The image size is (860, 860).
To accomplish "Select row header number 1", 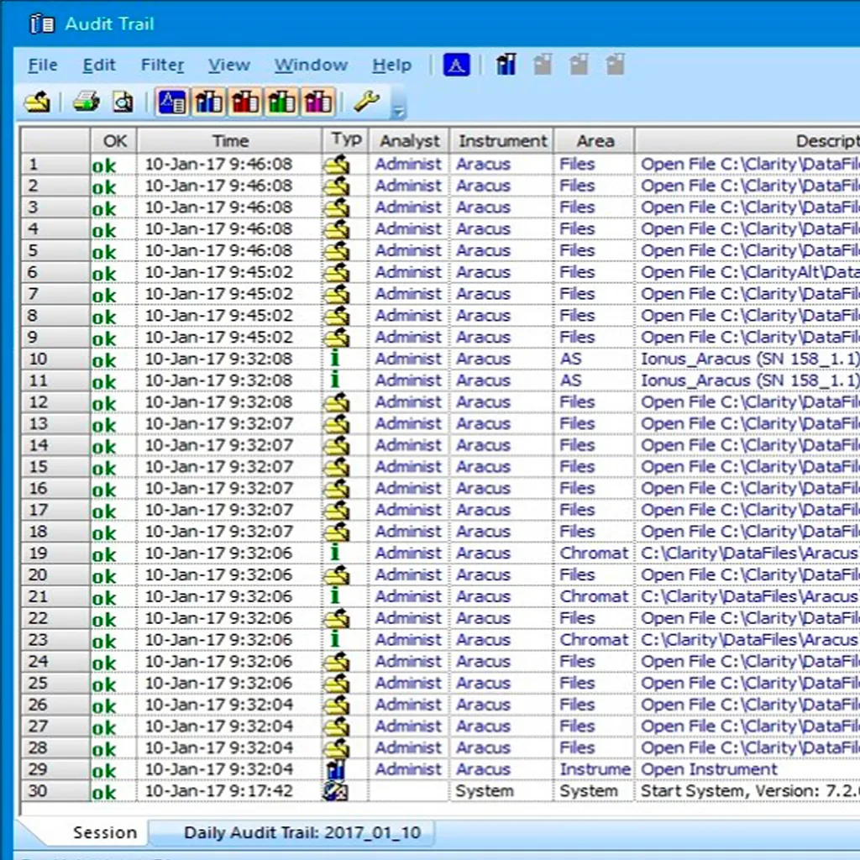I will (55, 164).
